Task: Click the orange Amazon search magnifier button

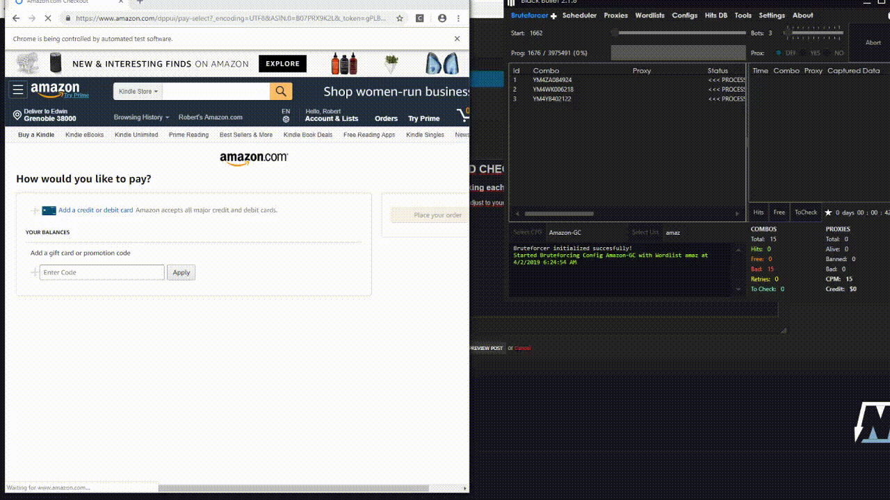Action: coord(281,91)
